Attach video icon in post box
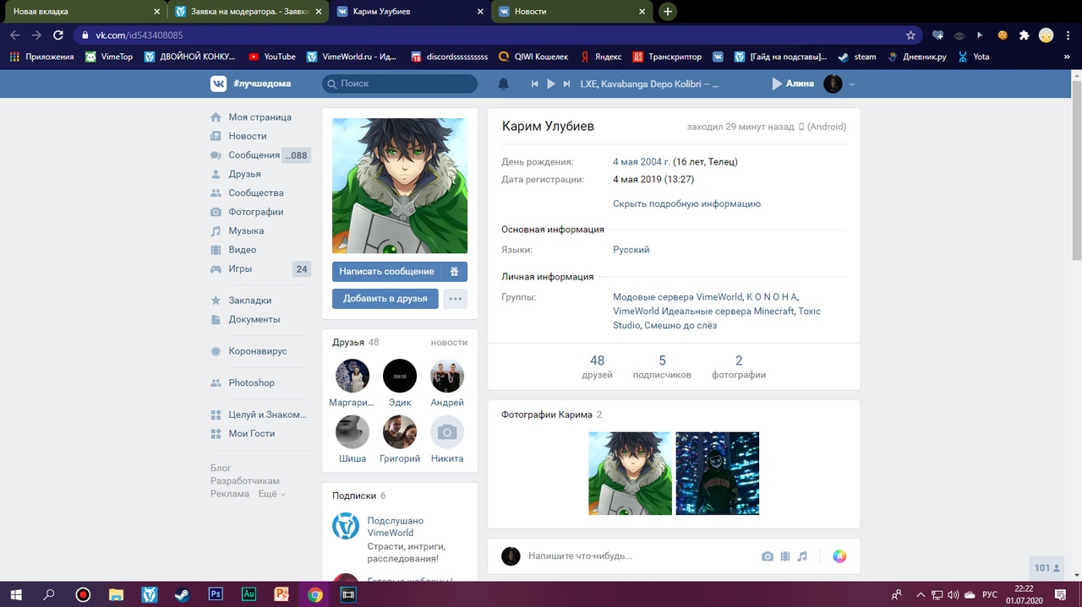Viewport: 1082px width, 607px height. (x=785, y=556)
